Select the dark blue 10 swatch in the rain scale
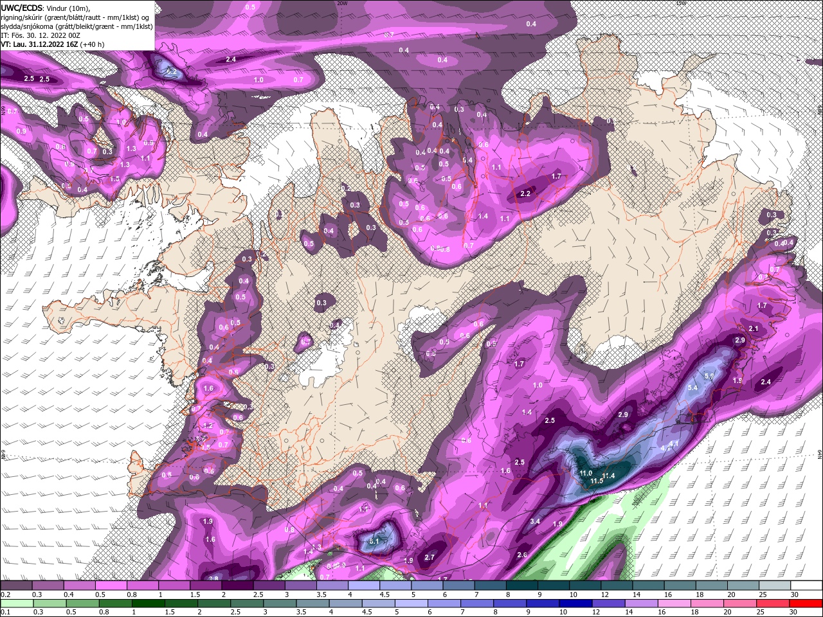The image size is (823, 617). [574, 603]
